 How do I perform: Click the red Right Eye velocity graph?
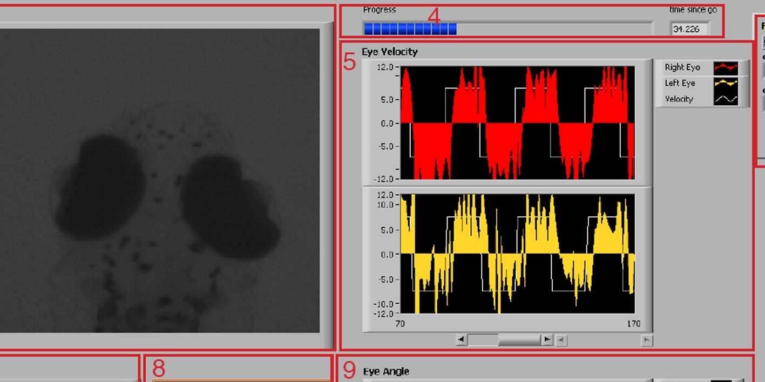tap(517, 123)
